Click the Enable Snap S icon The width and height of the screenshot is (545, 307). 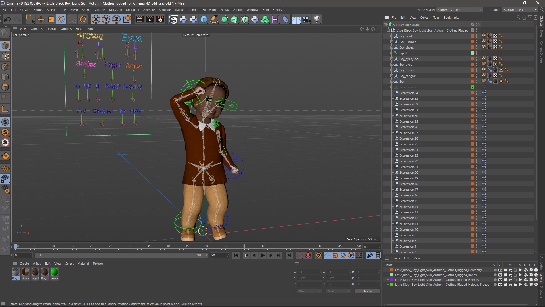5,122
